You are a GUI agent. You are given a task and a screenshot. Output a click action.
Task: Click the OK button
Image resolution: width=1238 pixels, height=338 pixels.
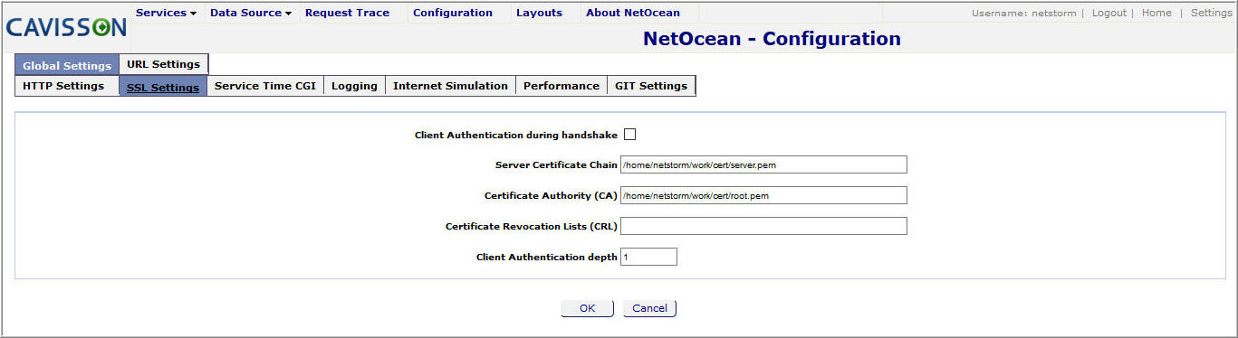587,308
